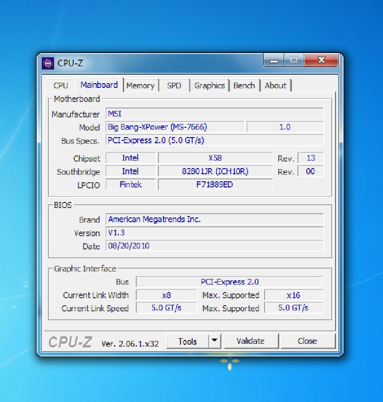The image size is (383, 402).
Task: Click the model value Big Bang-XPower (MS-7666)
Action: [x=175, y=127]
